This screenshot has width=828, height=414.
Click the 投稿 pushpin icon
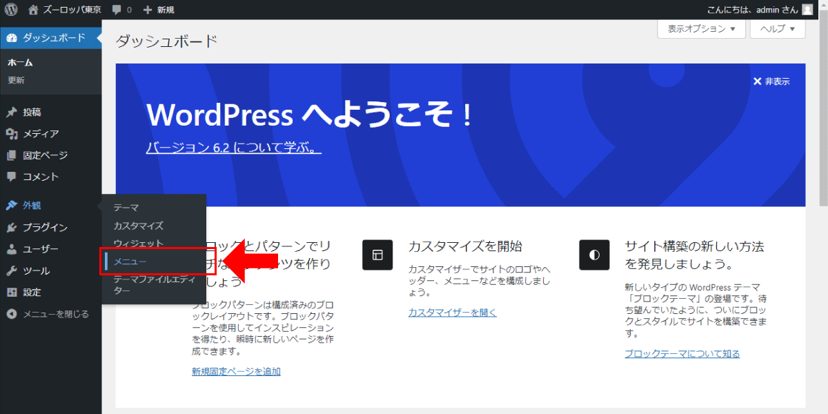pos(12,112)
